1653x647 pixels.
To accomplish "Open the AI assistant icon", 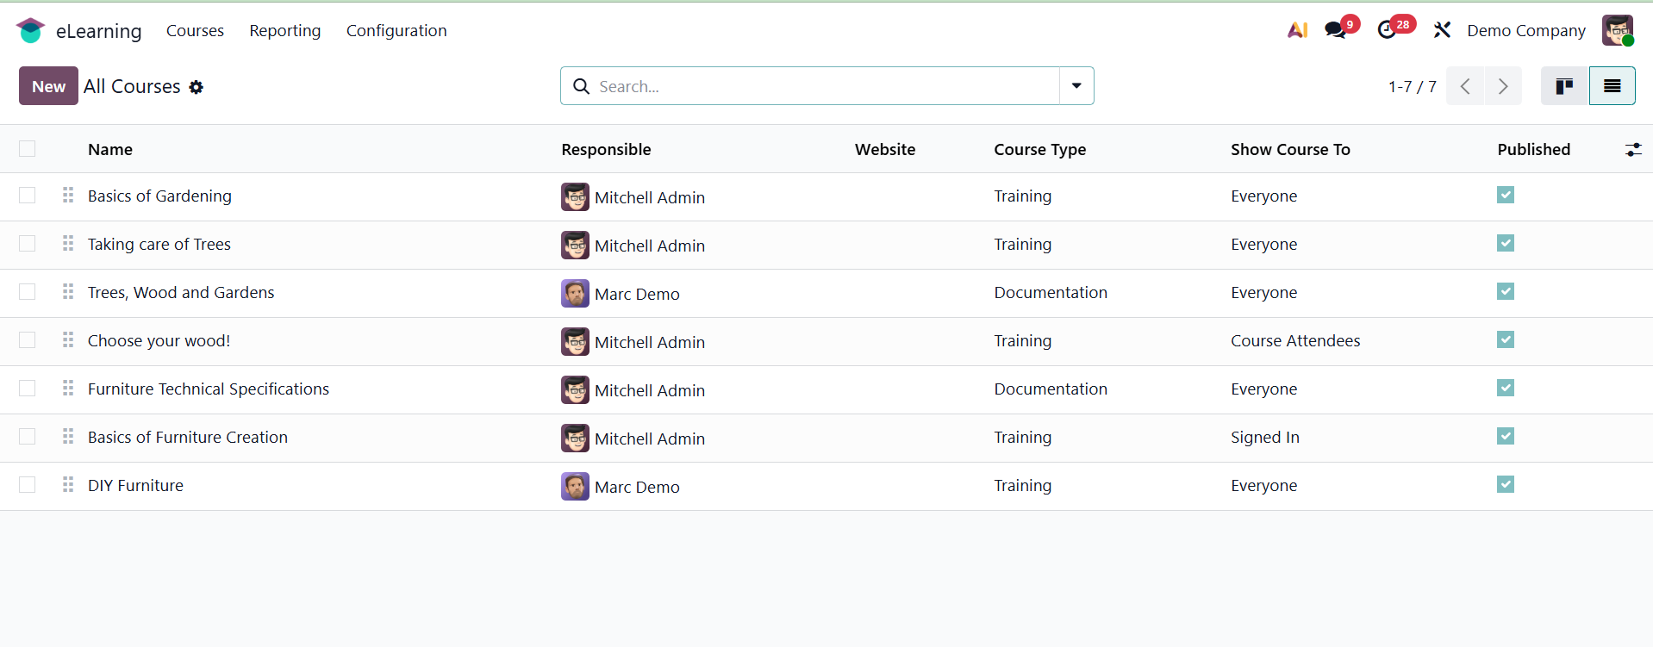I will [x=1297, y=31].
